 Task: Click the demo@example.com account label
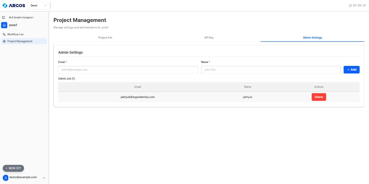pos(23,178)
